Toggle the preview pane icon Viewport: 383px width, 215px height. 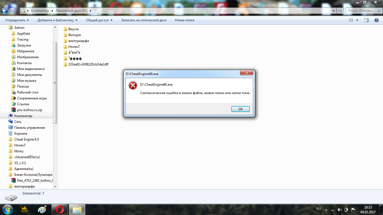click(x=366, y=20)
